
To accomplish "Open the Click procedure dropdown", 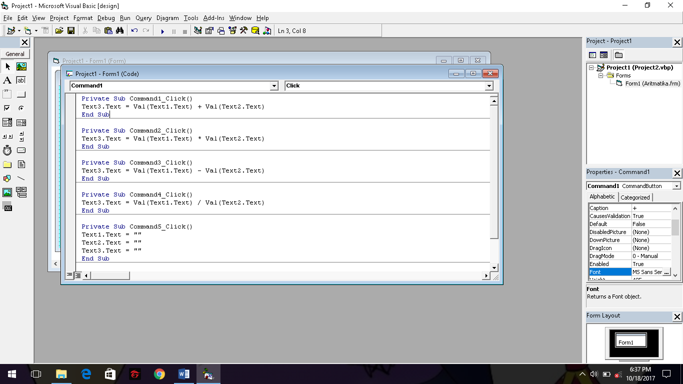I will click(x=489, y=85).
